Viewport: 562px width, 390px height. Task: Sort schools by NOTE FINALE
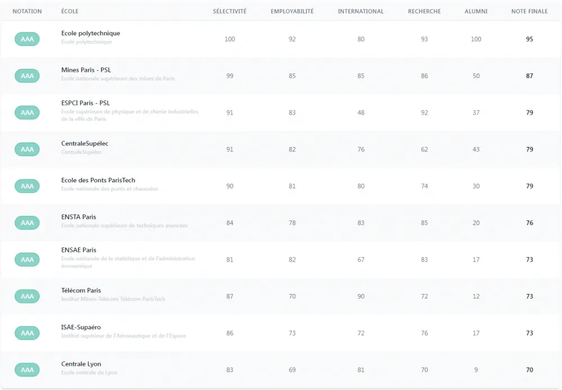click(x=529, y=11)
